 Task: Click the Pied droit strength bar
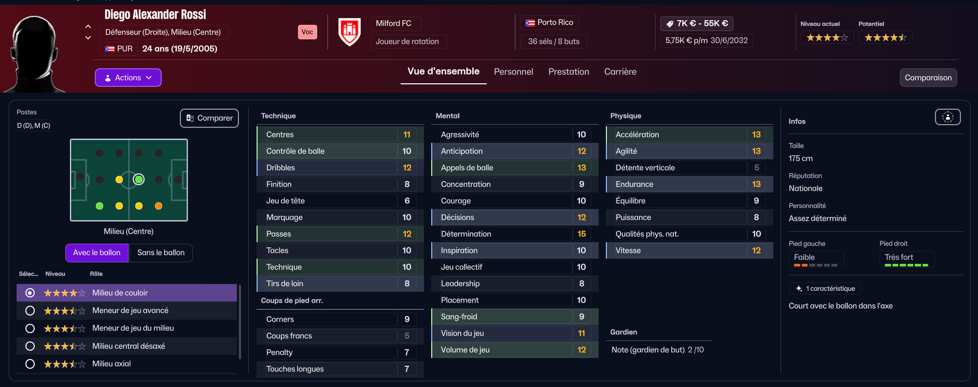[x=906, y=265]
